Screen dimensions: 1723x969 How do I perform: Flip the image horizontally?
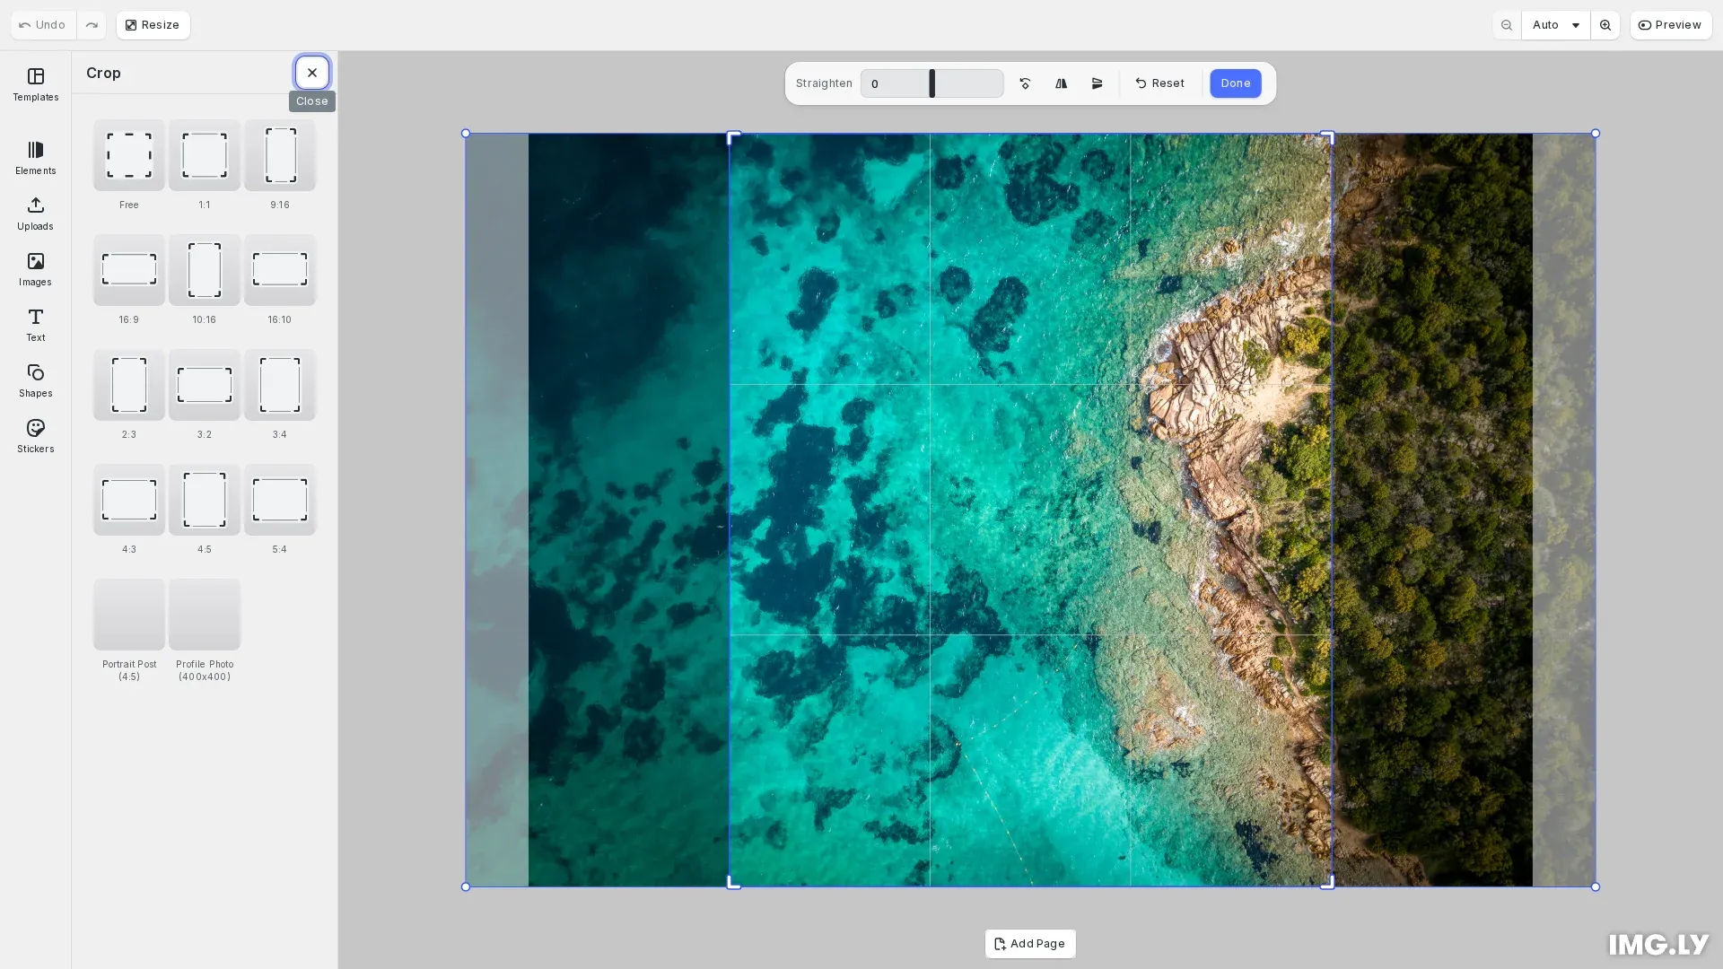(1061, 83)
